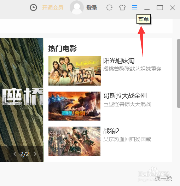Click the gray user avatar
This screenshot has width=180, height=186.
(77, 7)
